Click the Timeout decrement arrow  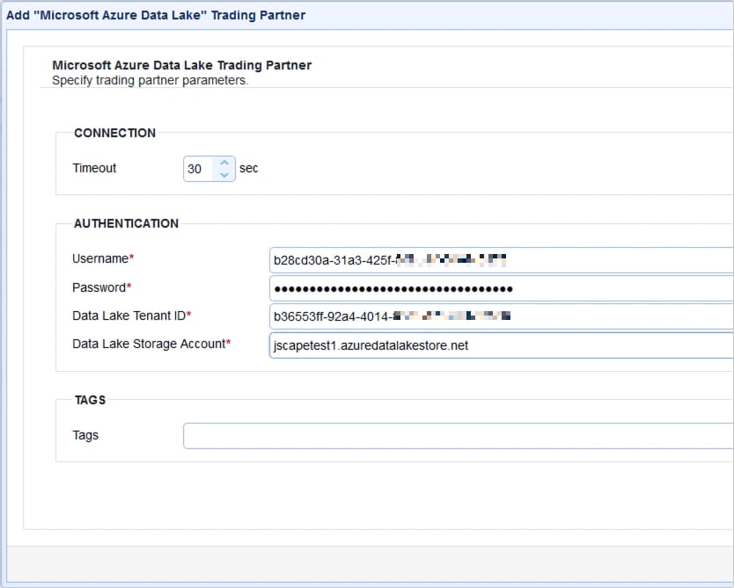click(x=224, y=174)
